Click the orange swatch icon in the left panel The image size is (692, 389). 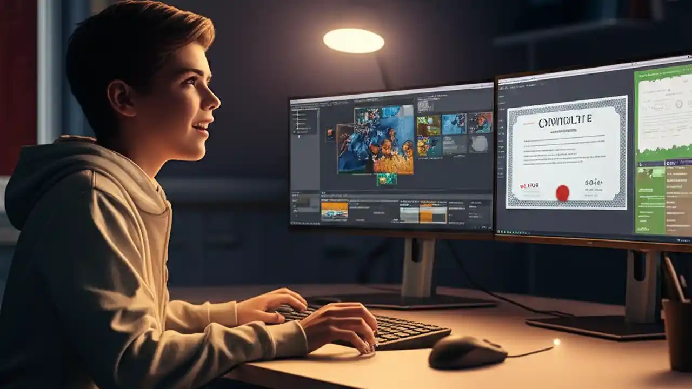[x=330, y=132]
